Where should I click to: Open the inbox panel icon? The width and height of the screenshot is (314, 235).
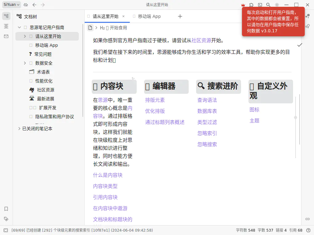tap(6, 36)
